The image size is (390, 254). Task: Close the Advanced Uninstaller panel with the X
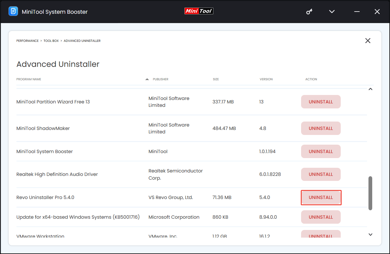point(368,41)
